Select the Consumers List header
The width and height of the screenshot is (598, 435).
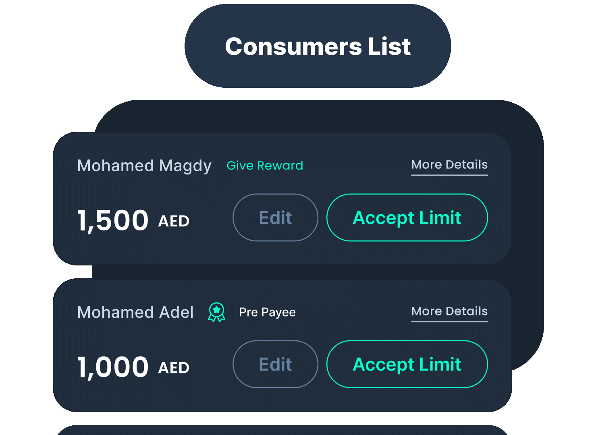pos(318,46)
